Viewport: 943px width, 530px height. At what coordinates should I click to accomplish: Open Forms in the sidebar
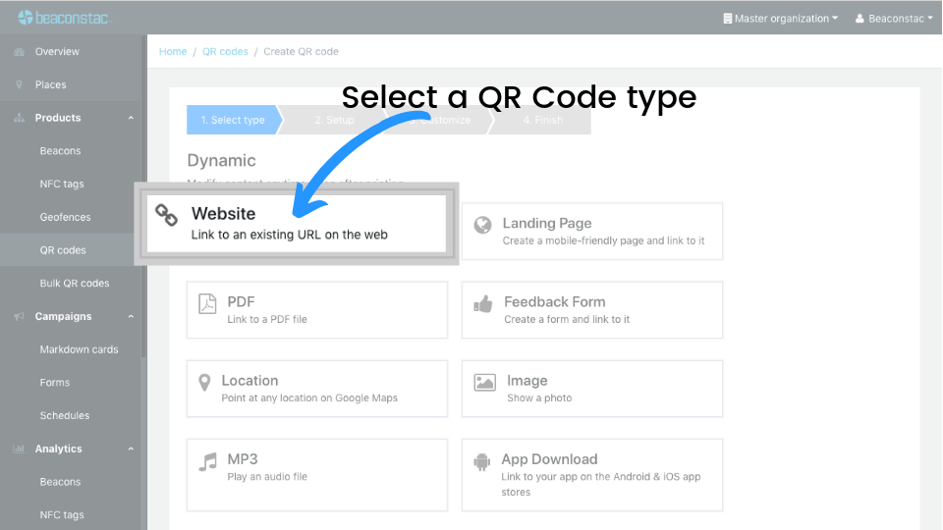tap(55, 382)
